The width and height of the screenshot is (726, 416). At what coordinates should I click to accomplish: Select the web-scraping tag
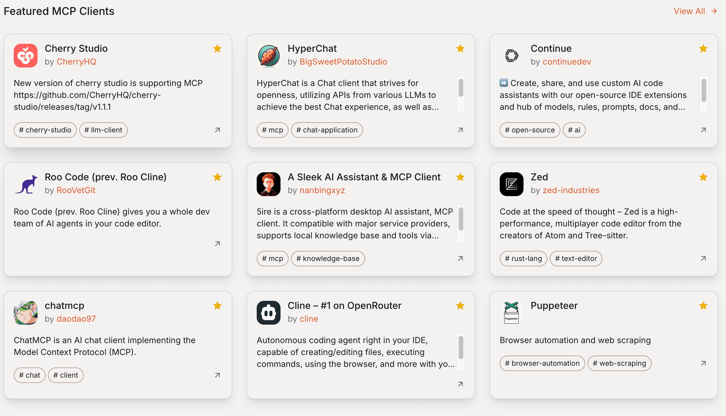tap(619, 363)
